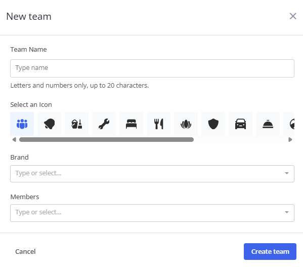Close the New team dialog with X
Screen dimensions: 303x267
pyautogui.click(x=293, y=16)
